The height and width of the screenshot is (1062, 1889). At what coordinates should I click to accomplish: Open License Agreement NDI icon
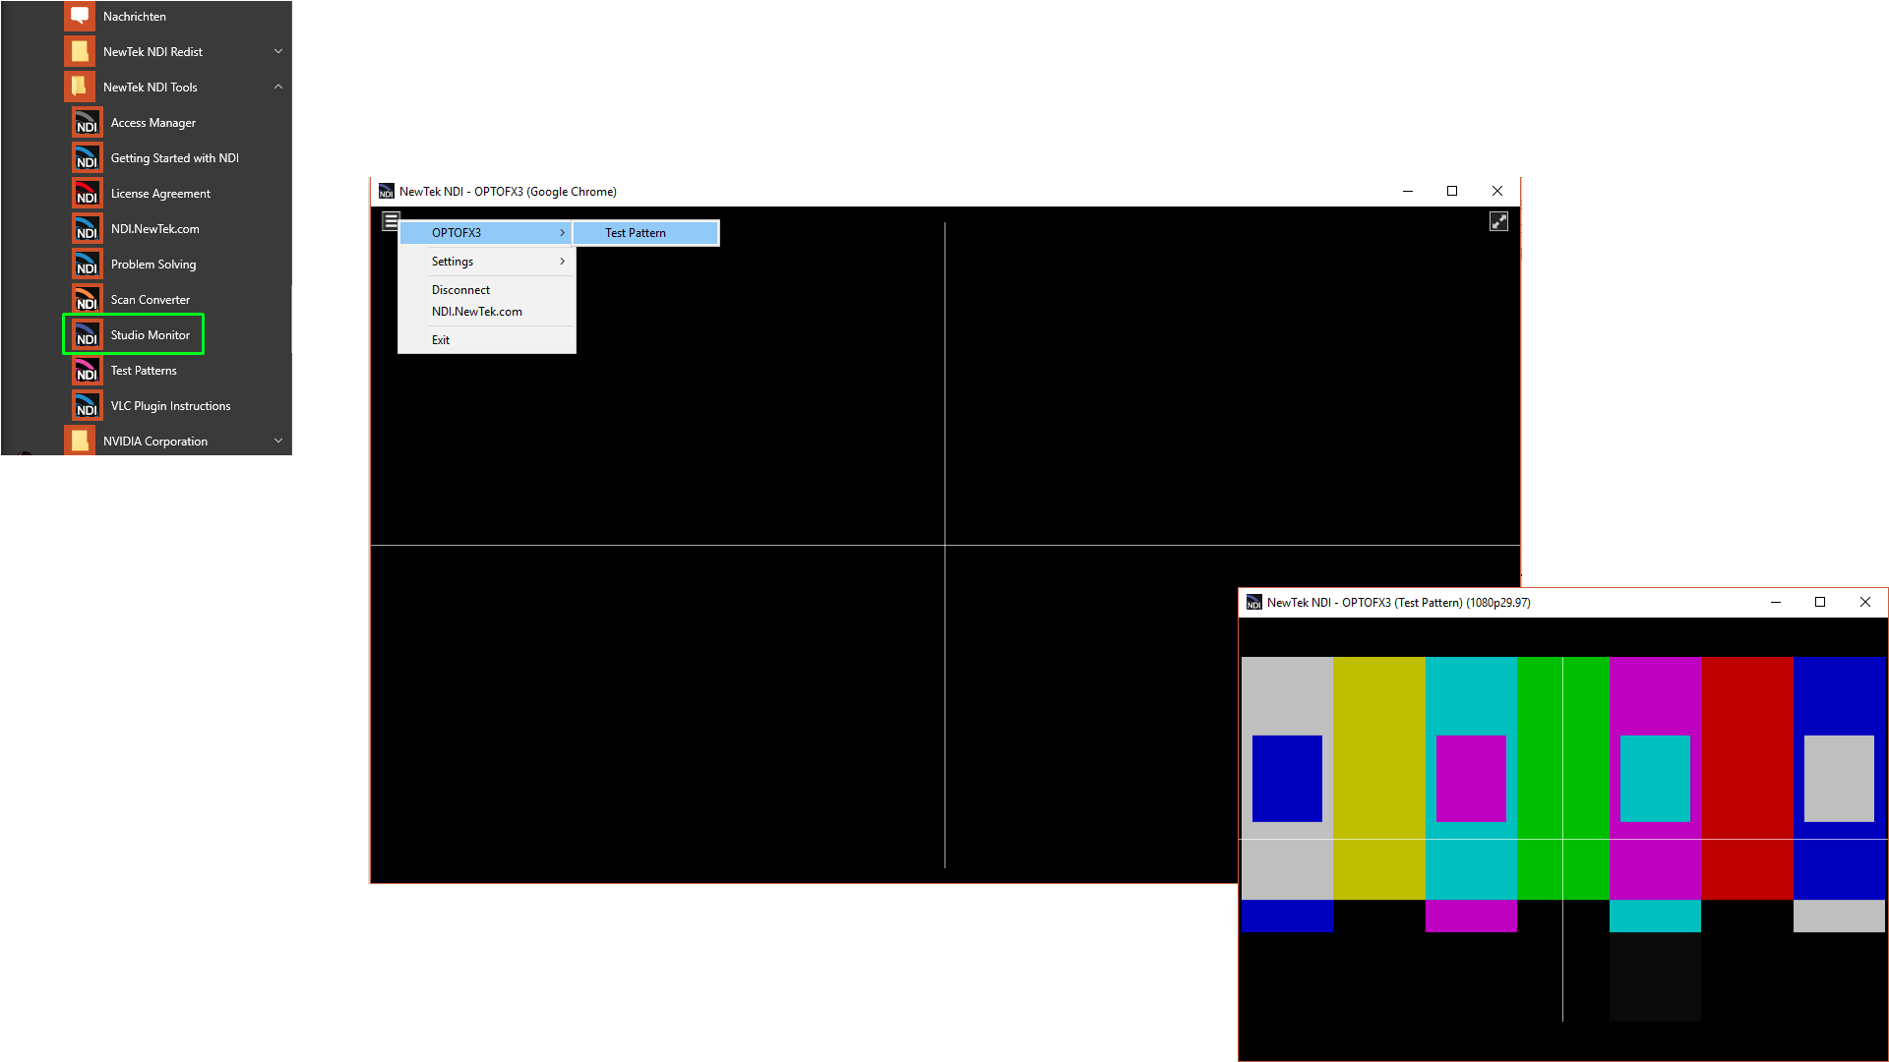88,194
